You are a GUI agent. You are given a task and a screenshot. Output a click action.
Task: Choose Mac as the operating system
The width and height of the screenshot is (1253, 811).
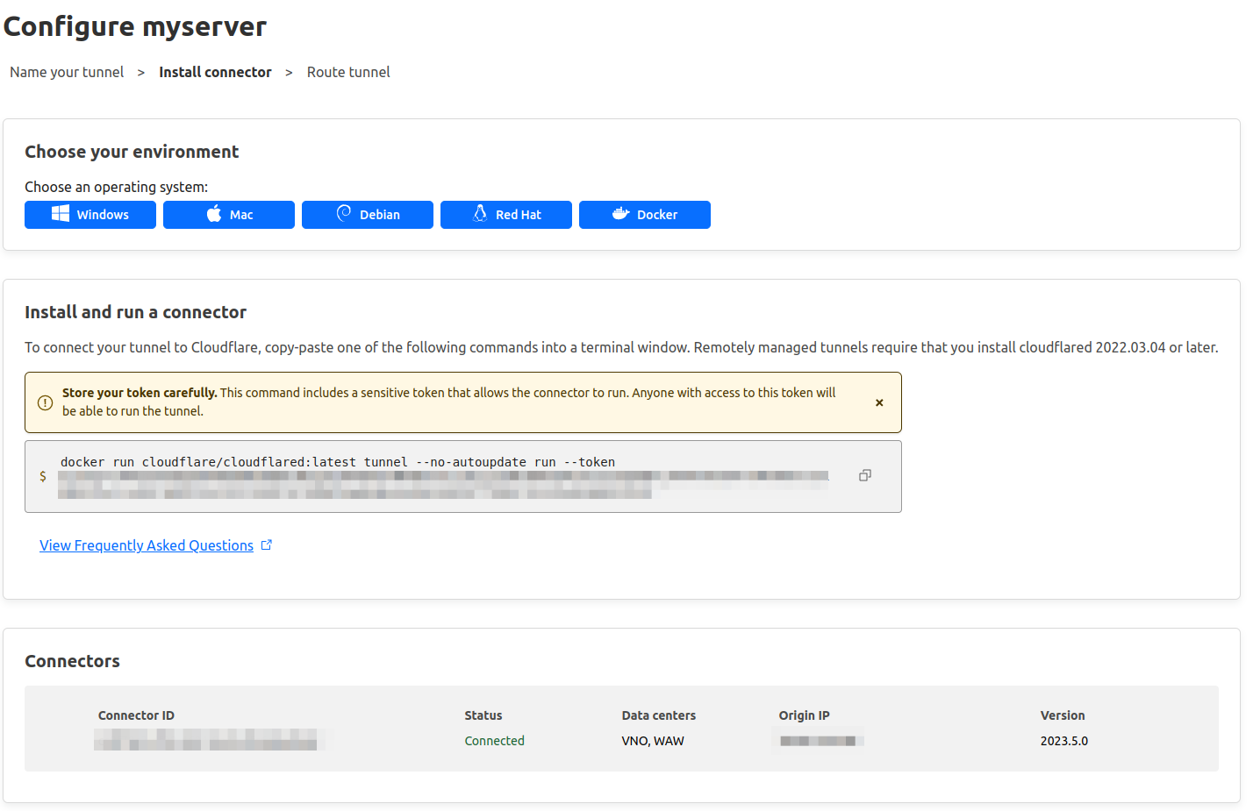tap(228, 214)
